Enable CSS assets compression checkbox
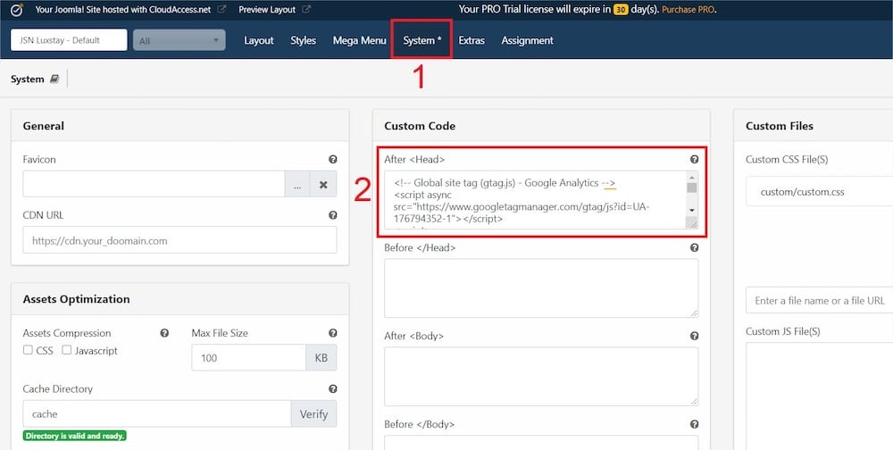This screenshot has height=450, width=893. click(x=28, y=350)
